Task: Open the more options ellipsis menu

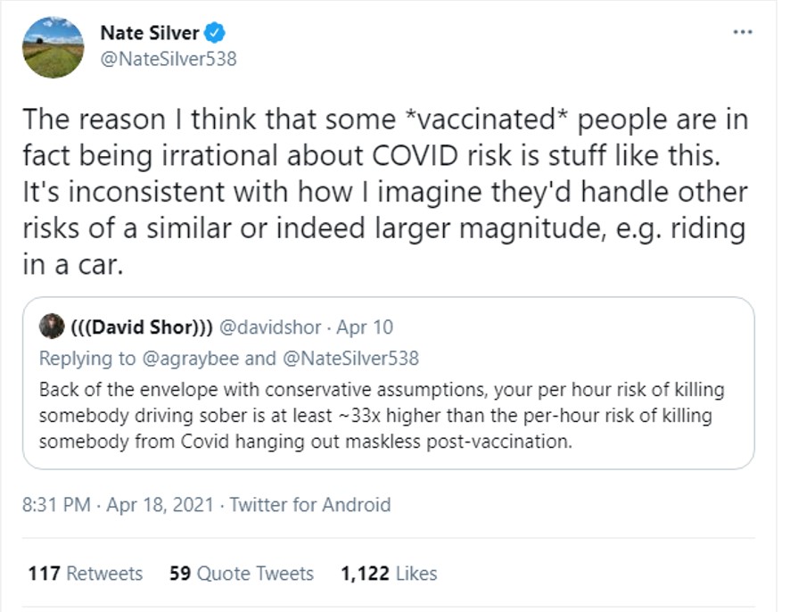Action: tap(742, 33)
